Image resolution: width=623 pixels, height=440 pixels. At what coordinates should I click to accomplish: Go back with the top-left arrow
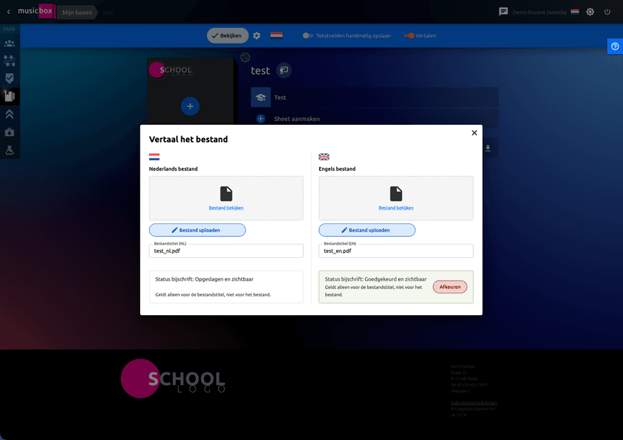click(x=9, y=12)
